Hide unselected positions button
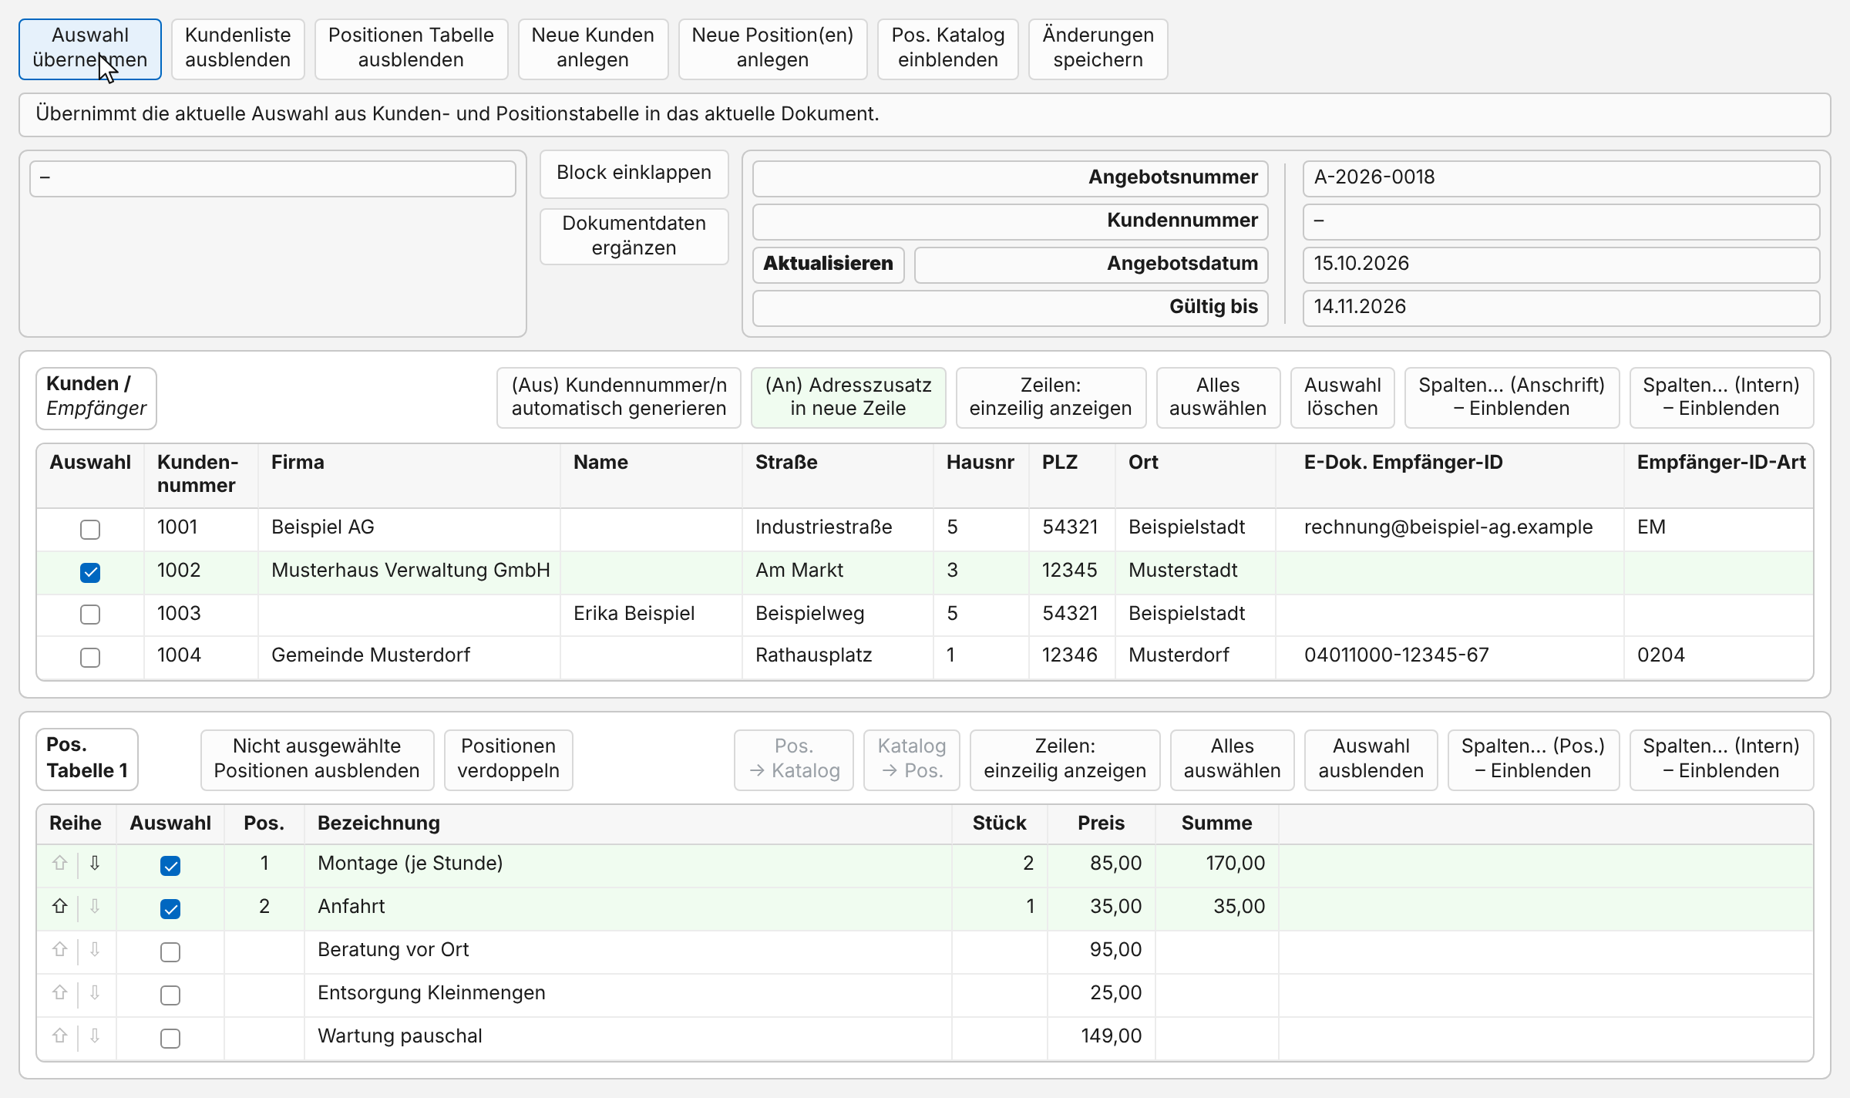Image resolution: width=1850 pixels, height=1098 pixels. (317, 760)
